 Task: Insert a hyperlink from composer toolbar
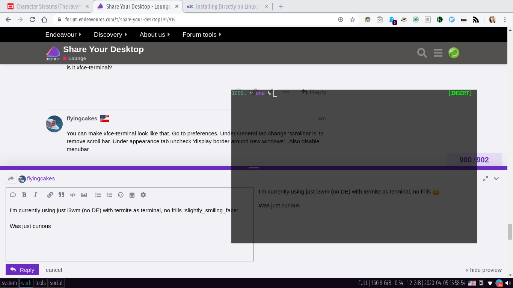click(x=50, y=195)
